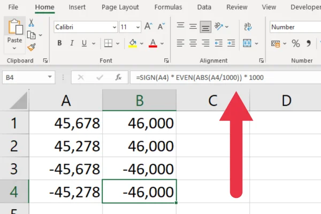Toggle Bold formatting
The width and height of the screenshot is (321, 214).
point(59,43)
